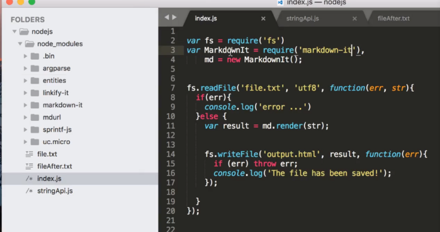Place cursor on 'output.html' string

pyautogui.click(x=291, y=154)
